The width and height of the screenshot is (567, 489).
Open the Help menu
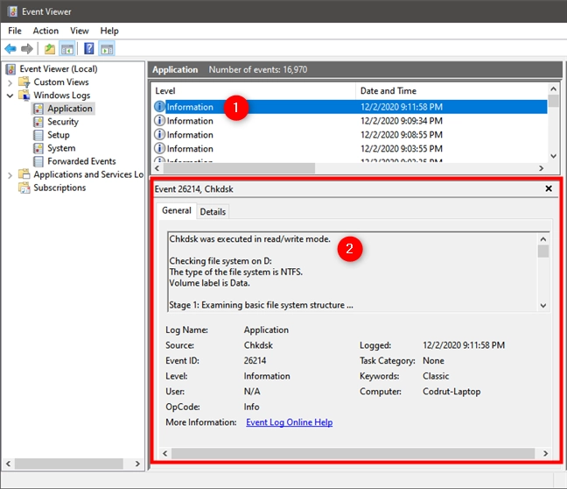[x=109, y=31]
